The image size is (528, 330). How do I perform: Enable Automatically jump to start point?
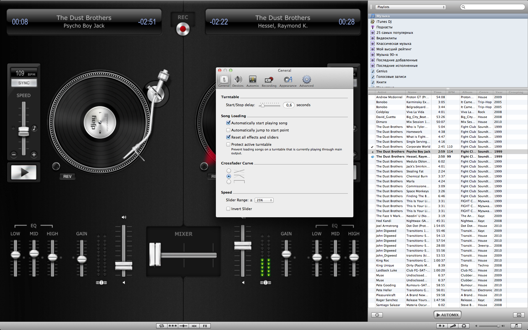point(228,130)
